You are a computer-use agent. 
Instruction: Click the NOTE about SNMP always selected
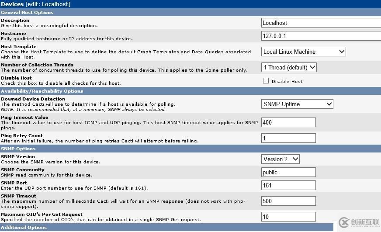point(83,110)
